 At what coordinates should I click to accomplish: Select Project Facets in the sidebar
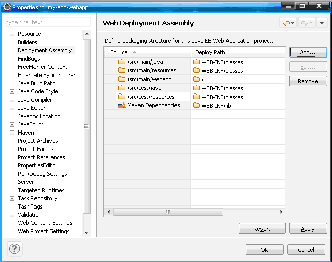point(35,149)
